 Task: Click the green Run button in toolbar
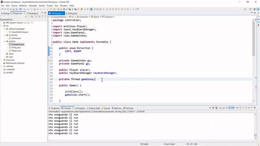pos(64,9)
